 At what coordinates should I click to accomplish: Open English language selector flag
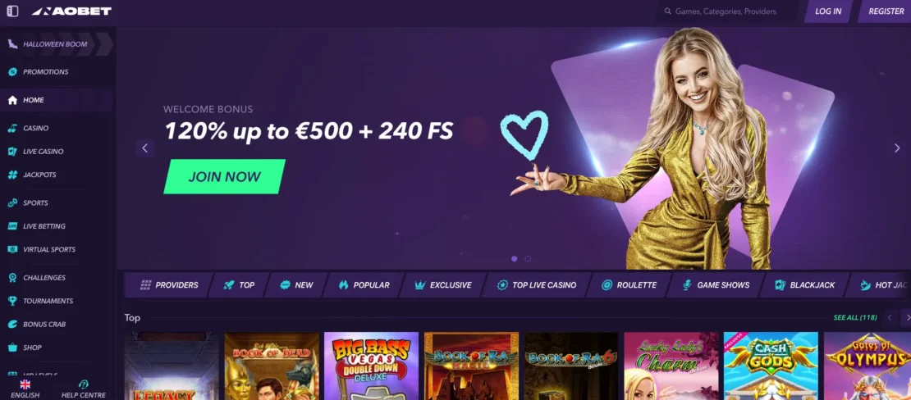[25, 384]
